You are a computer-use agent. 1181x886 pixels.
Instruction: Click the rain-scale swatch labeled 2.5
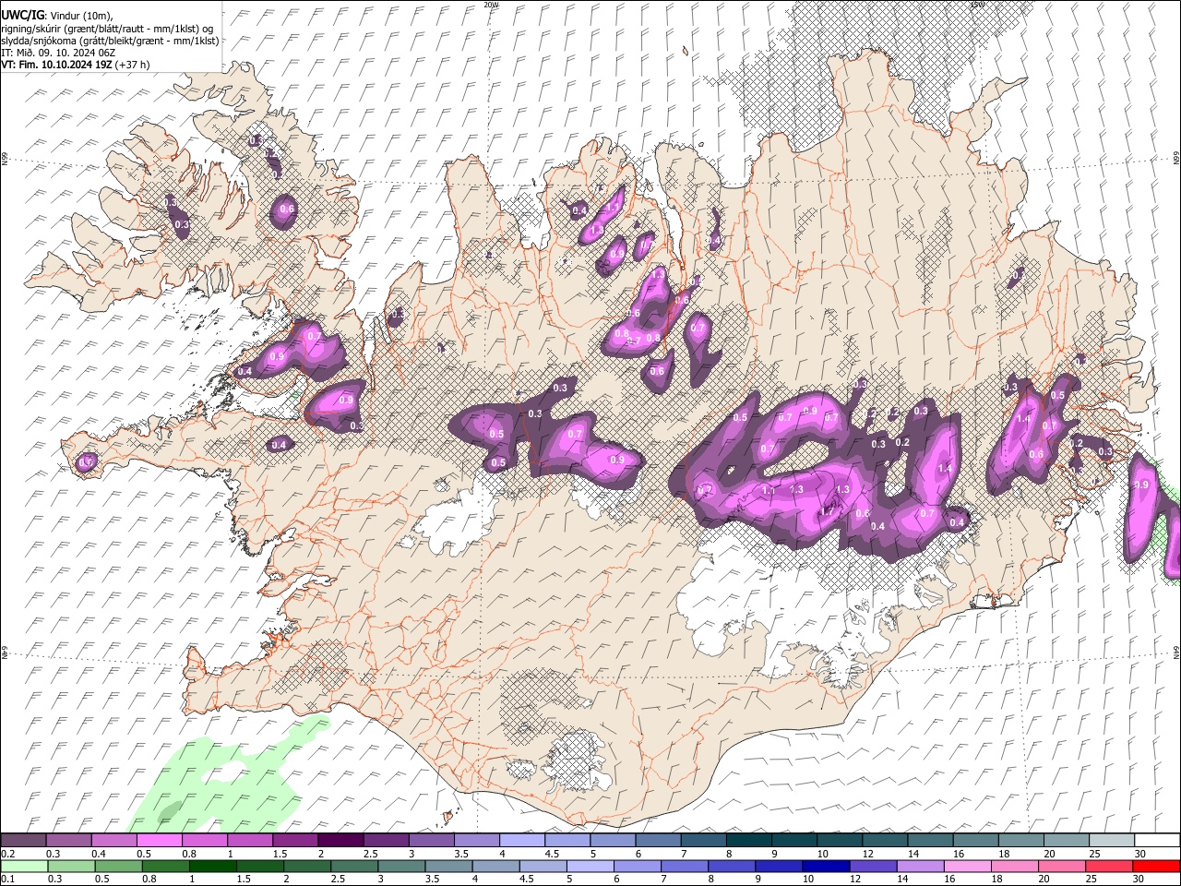point(354,867)
